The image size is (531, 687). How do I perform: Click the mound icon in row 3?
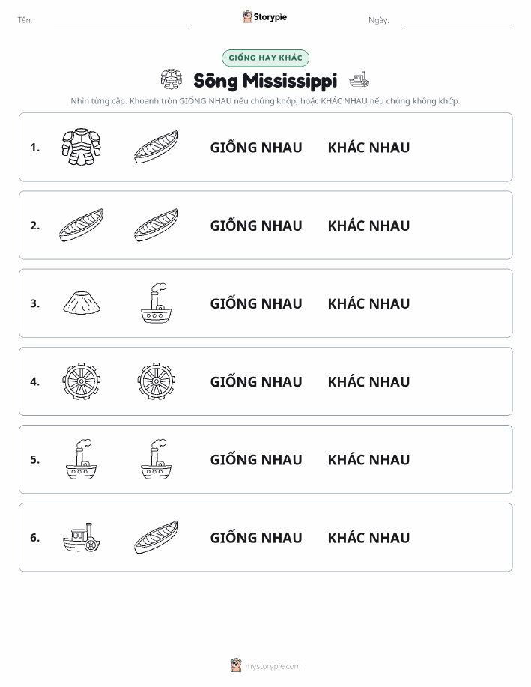tap(82, 303)
